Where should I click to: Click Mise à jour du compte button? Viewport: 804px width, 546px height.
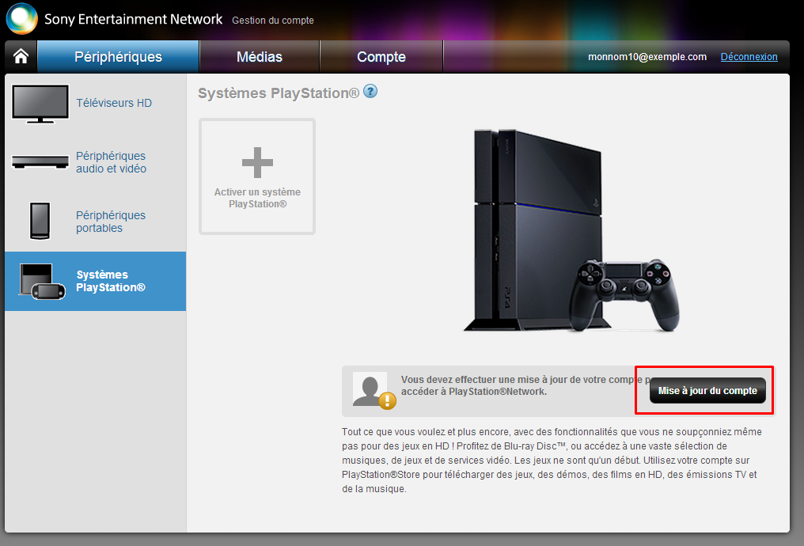[x=707, y=391]
